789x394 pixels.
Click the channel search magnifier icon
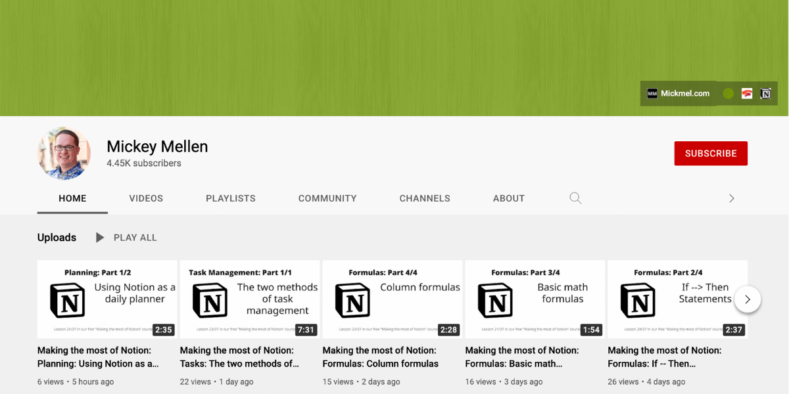(575, 198)
